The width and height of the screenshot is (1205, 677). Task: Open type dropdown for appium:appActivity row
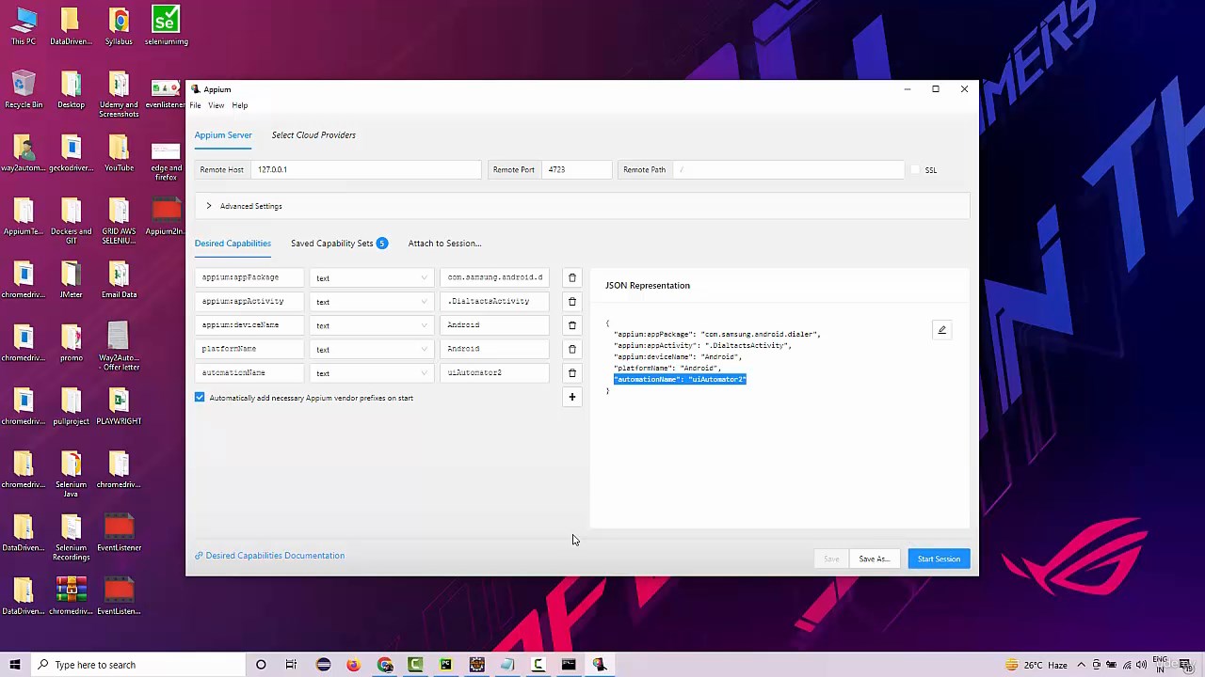point(371,302)
